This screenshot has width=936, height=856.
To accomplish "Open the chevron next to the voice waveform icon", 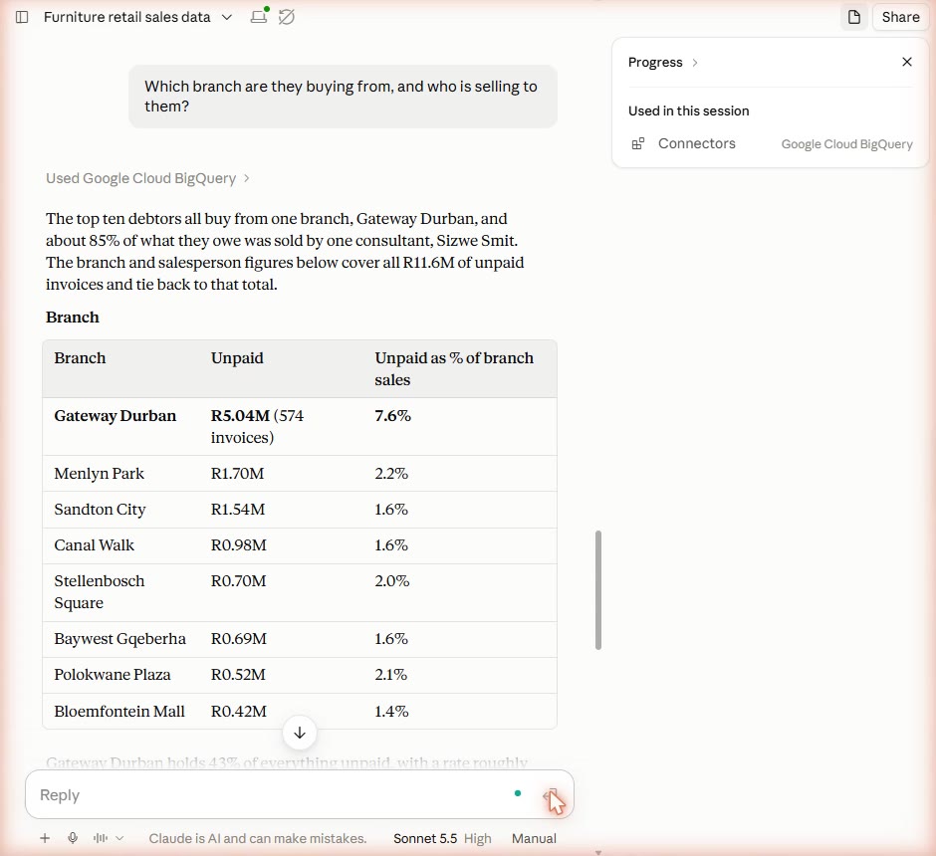I will pos(119,838).
